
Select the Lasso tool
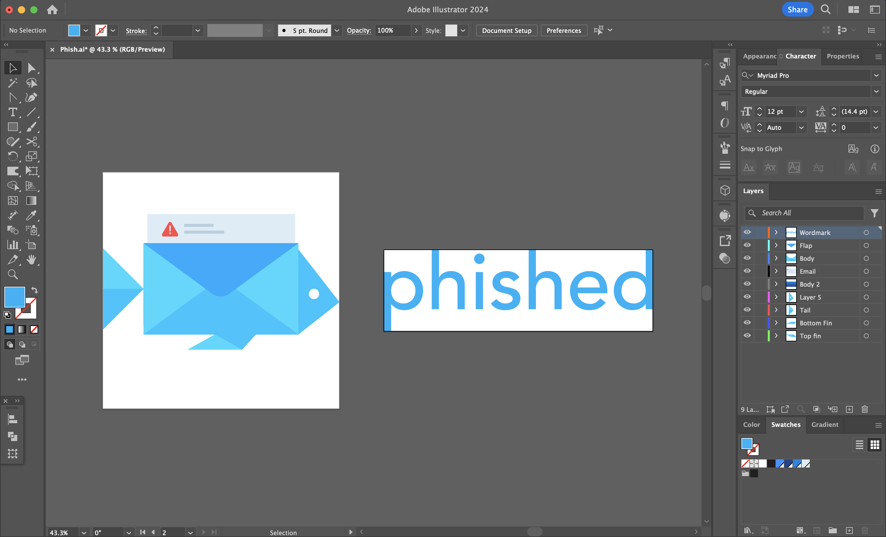(x=31, y=83)
